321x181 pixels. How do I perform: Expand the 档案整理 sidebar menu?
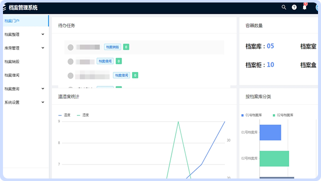(x=24, y=34)
